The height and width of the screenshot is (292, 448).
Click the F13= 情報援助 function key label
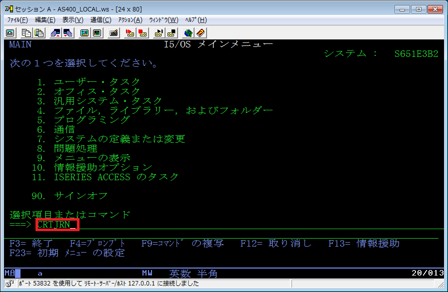click(363, 244)
